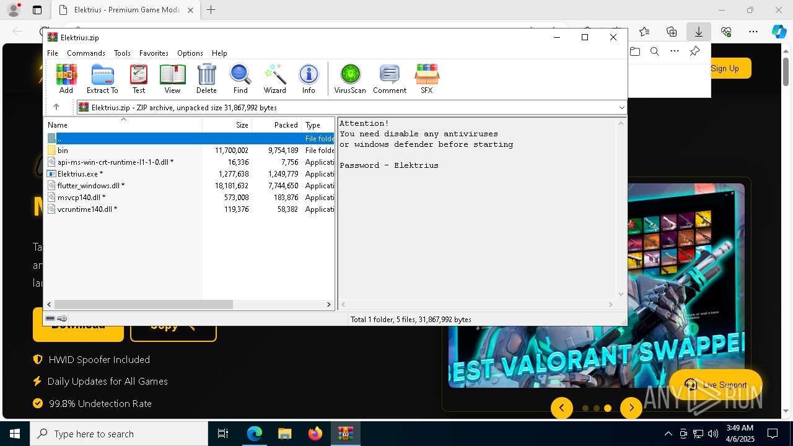Open the Tools menu
The image size is (793, 446).
coord(122,53)
